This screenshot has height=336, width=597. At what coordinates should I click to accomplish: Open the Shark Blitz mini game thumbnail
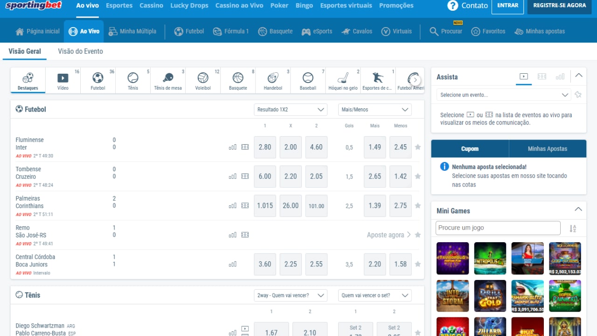tap(528, 296)
